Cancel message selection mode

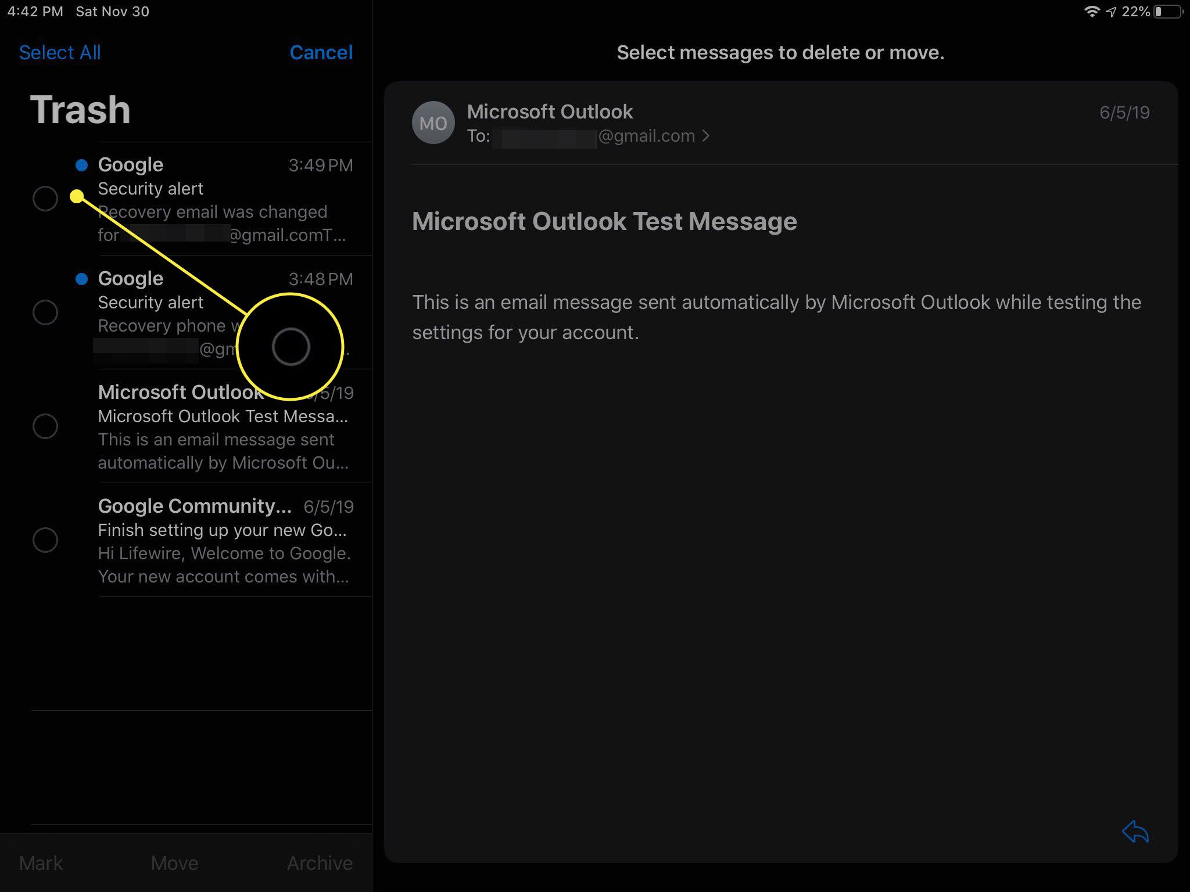[x=321, y=52]
